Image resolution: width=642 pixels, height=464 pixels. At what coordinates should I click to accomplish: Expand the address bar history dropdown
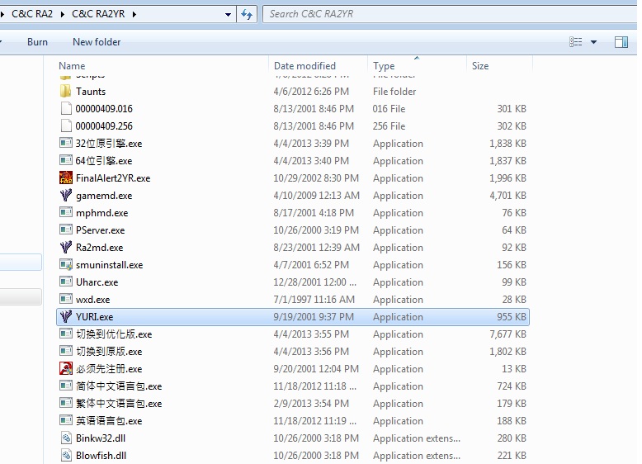coord(228,14)
